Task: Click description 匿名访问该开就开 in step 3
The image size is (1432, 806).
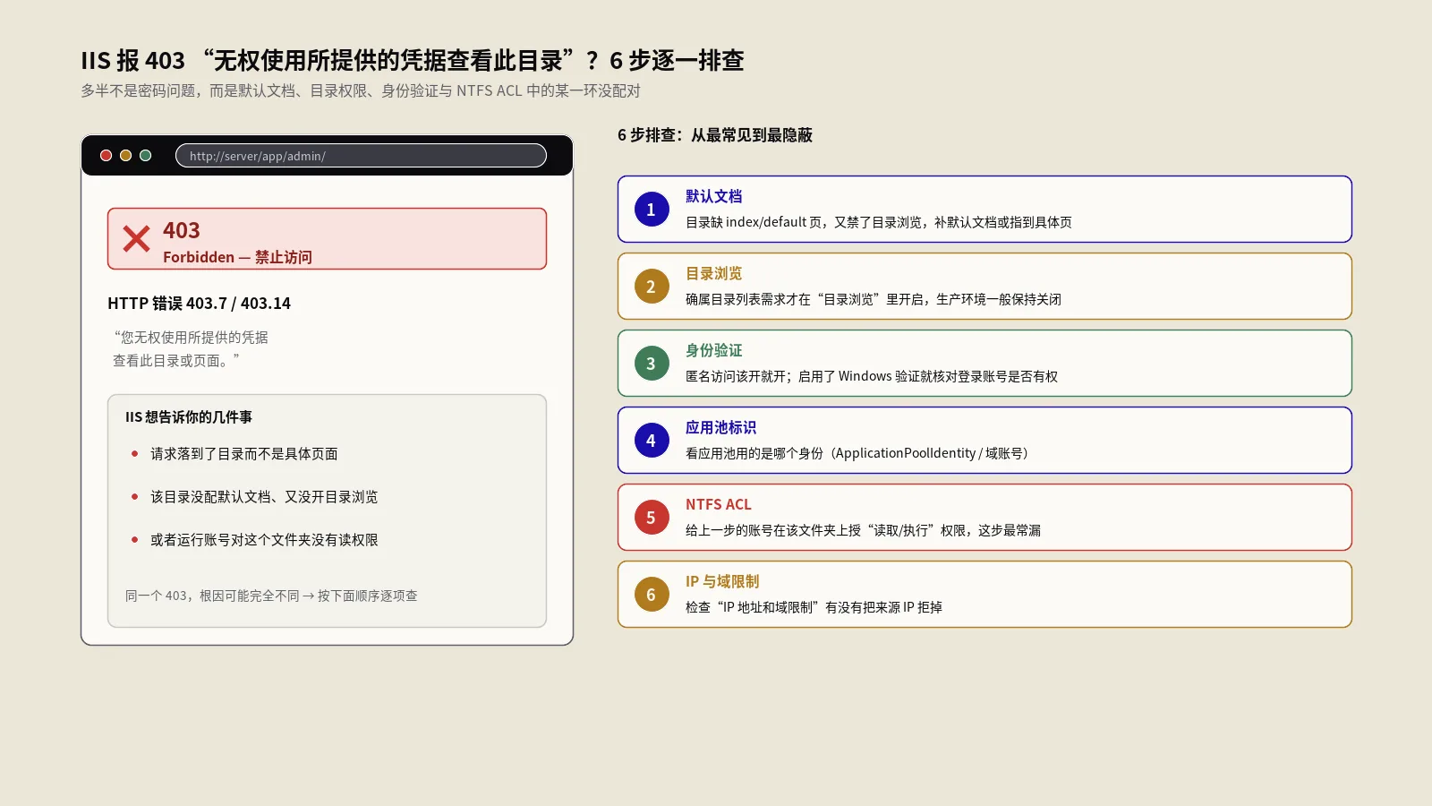Action: [x=872, y=376]
